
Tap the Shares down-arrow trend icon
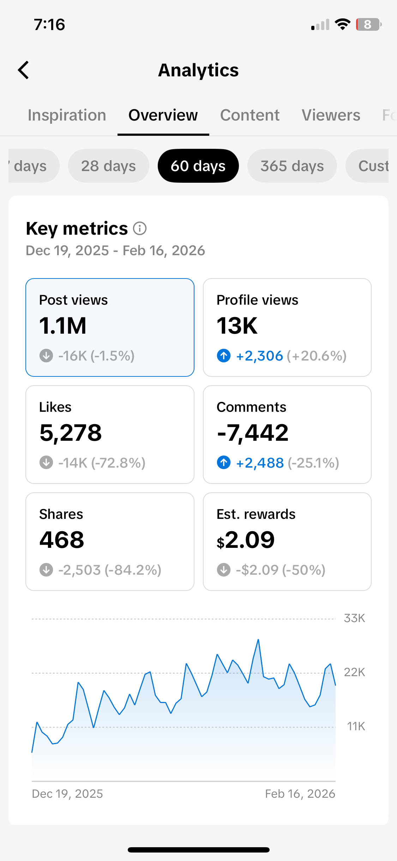tap(46, 570)
